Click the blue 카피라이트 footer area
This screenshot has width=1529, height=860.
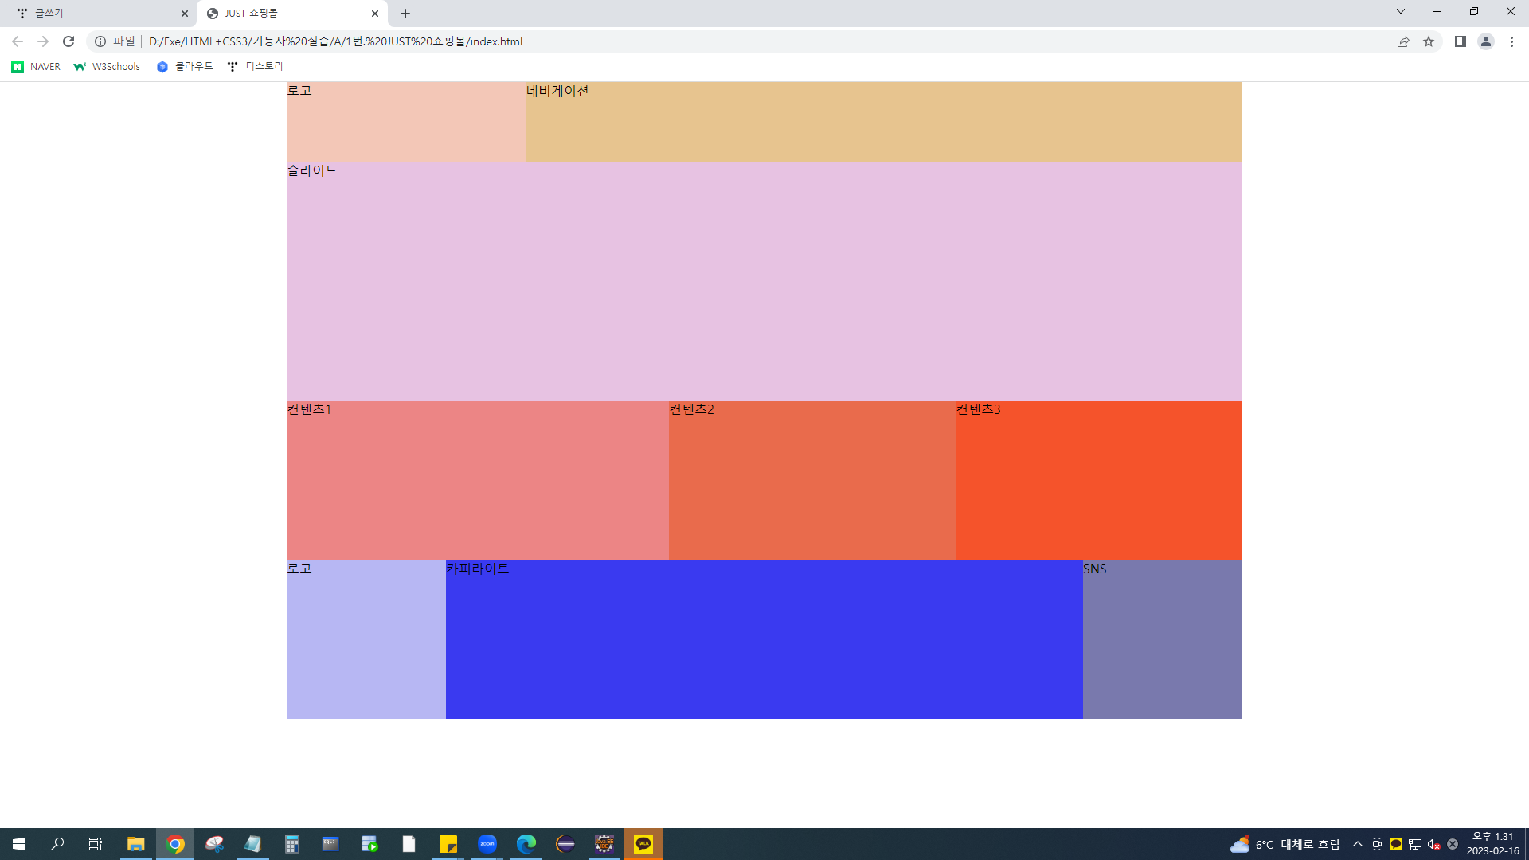click(x=764, y=639)
